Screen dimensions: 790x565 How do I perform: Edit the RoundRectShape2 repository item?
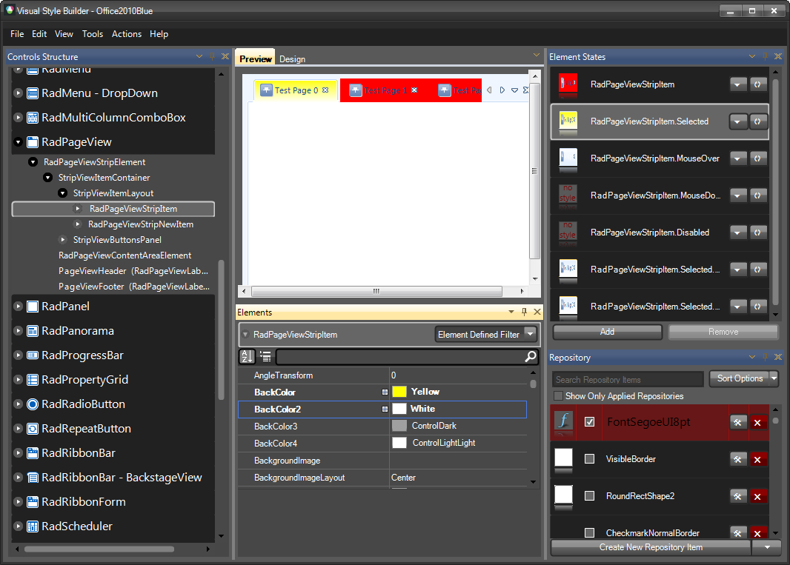pos(737,497)
